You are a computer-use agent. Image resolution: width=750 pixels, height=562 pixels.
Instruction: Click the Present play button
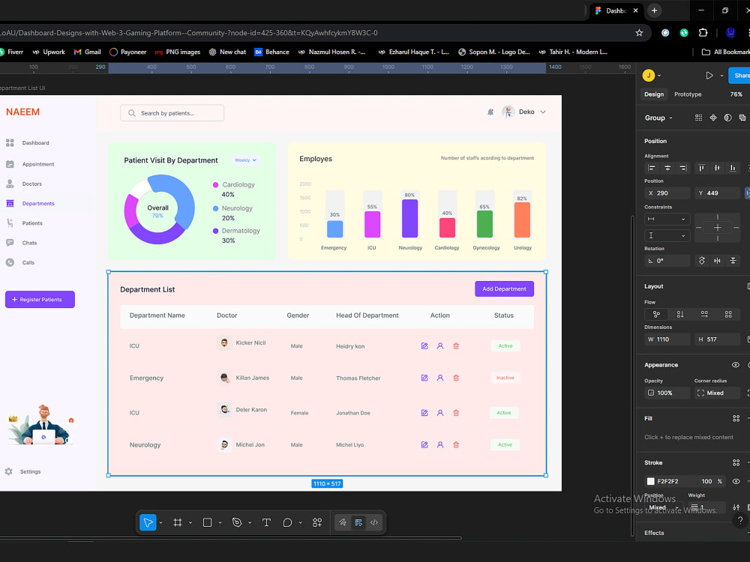click(x=709, y=76)
